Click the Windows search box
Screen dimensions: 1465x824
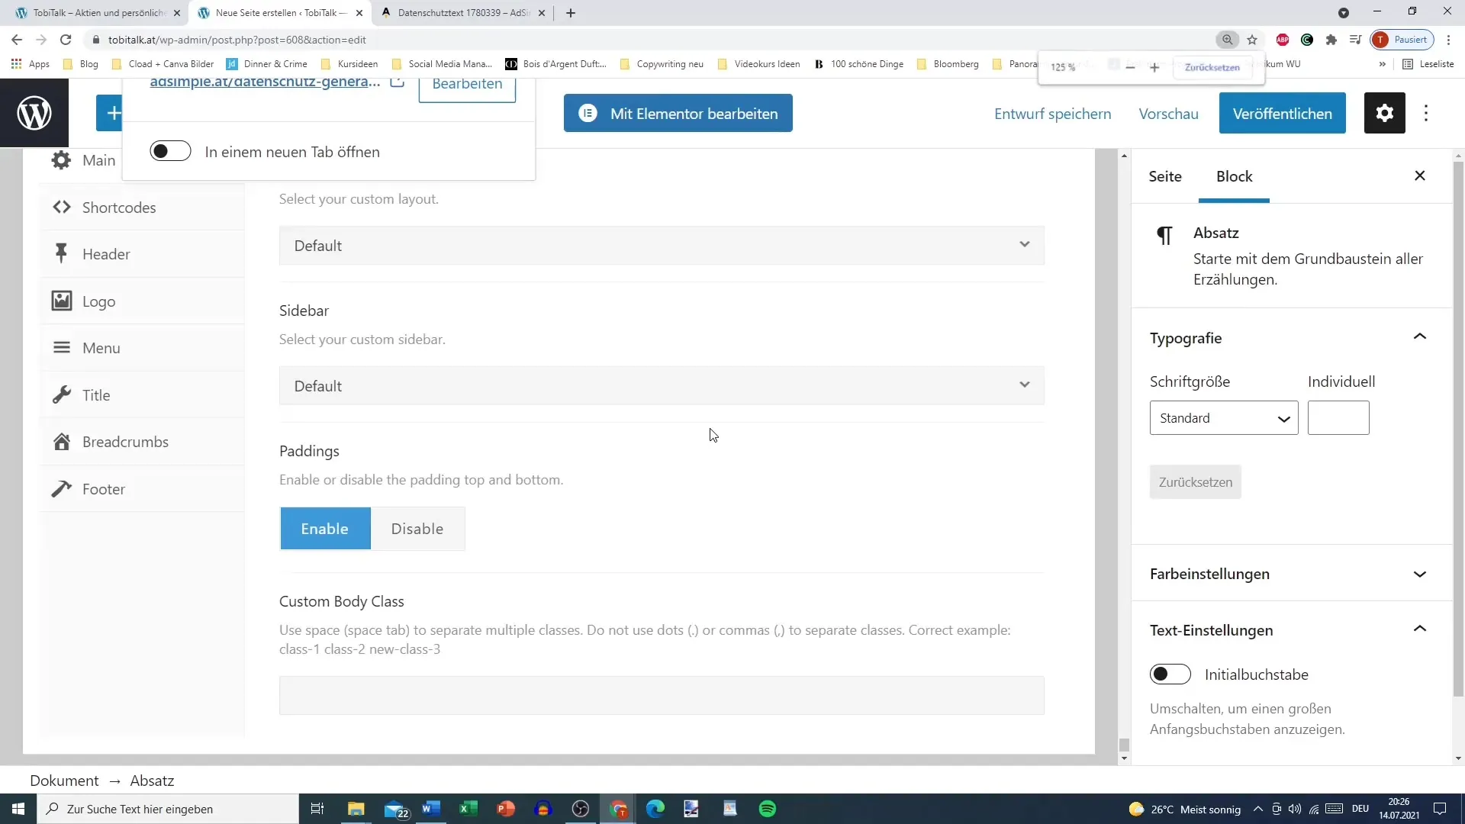168,809
